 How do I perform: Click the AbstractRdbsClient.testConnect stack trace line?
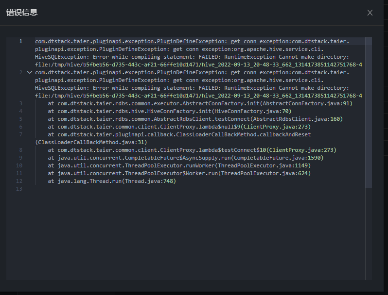click(x=195, y=119)
